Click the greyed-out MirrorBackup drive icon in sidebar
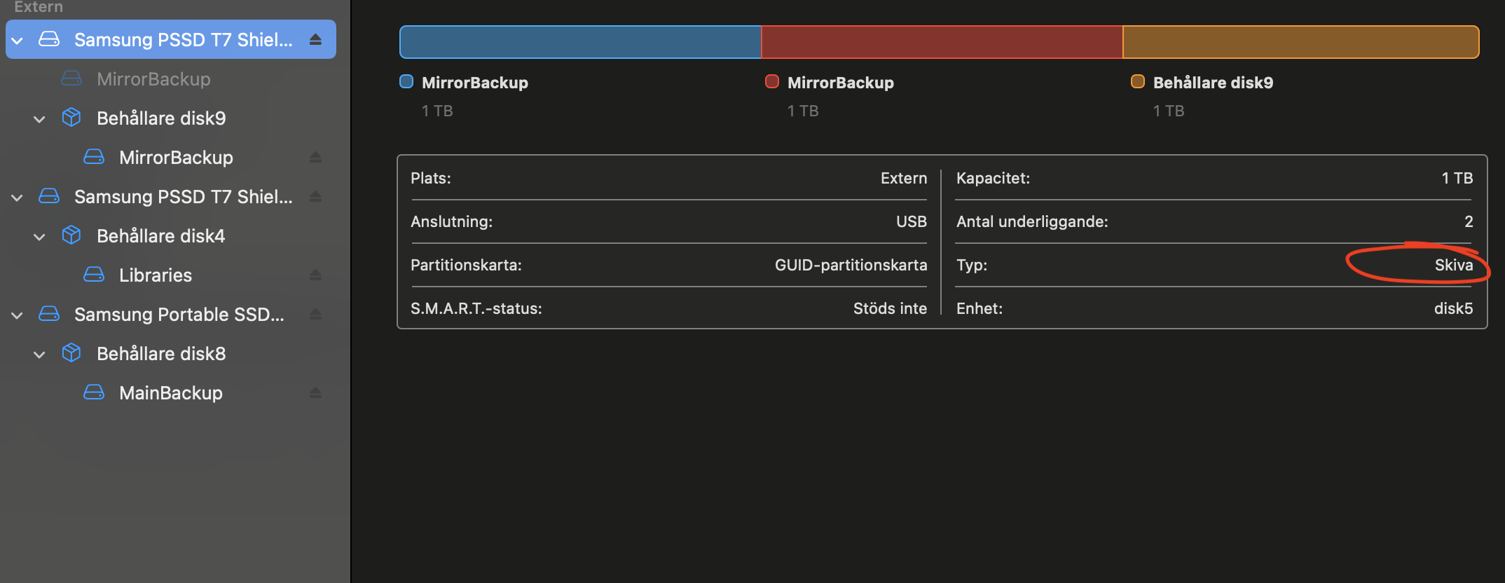The width and height of the screenshot is (1505, 583). (x=71, y=78)
